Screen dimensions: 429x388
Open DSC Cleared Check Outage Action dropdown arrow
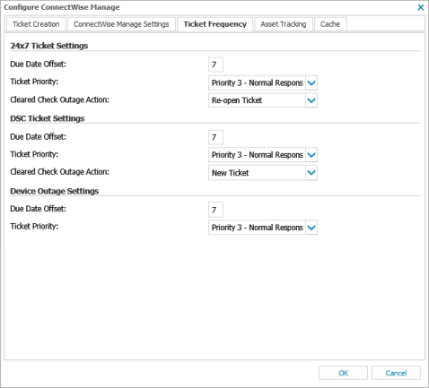[x=311, y=173]
